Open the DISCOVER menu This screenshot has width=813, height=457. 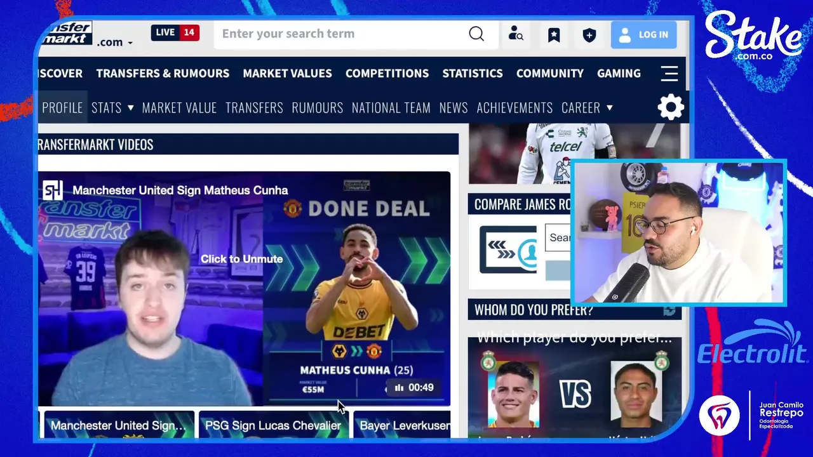point(60,73)
